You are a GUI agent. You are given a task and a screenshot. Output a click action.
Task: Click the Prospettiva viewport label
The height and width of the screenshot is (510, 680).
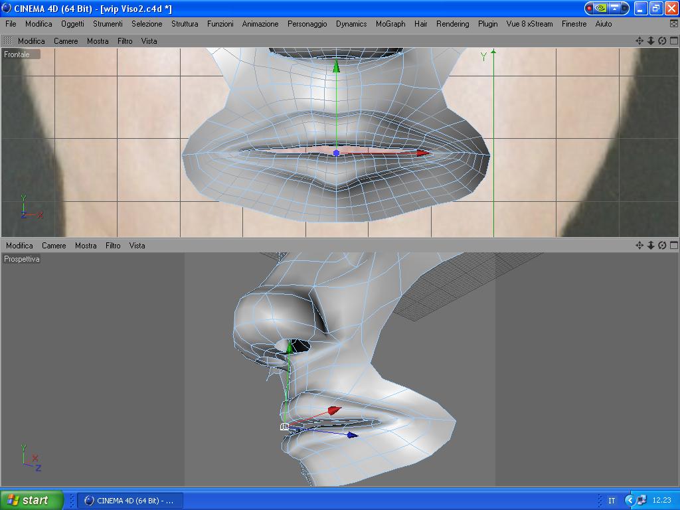pyautogui.click(x=22, y=259)
